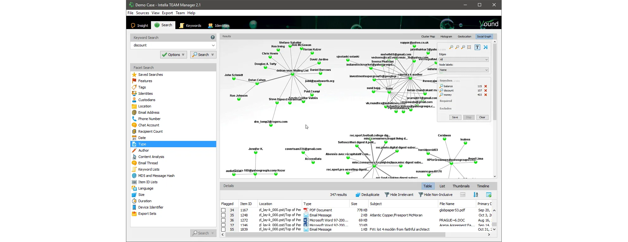The image size is (628, 242).
Task: Switch details to Timeline view
Action: click(x=483, y=186)
